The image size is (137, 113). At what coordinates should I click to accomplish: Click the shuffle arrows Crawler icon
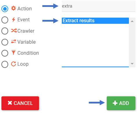pos(14,31)
